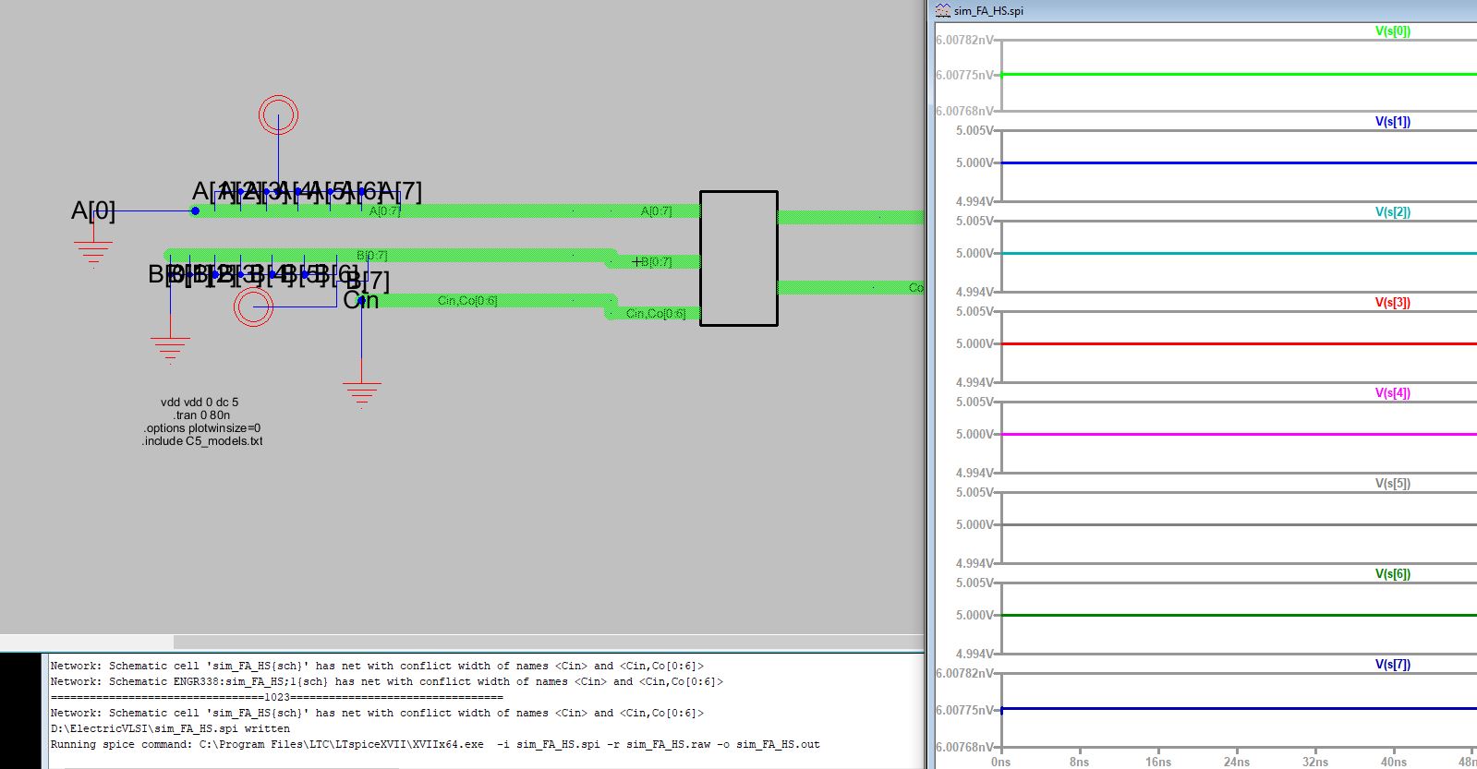Select the black rectangular adder block instance
Viewport: 1477px width, 769px height.
[738, 258]
